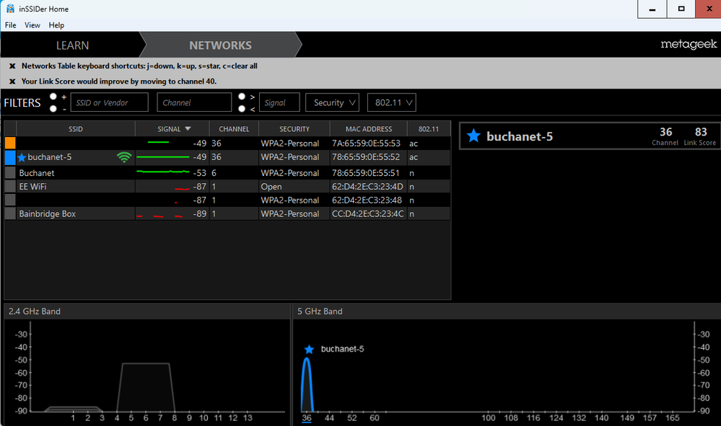Click the star marker in 5 GHz graph
This screenshot has width=721, height=426.
coord(309,349)
